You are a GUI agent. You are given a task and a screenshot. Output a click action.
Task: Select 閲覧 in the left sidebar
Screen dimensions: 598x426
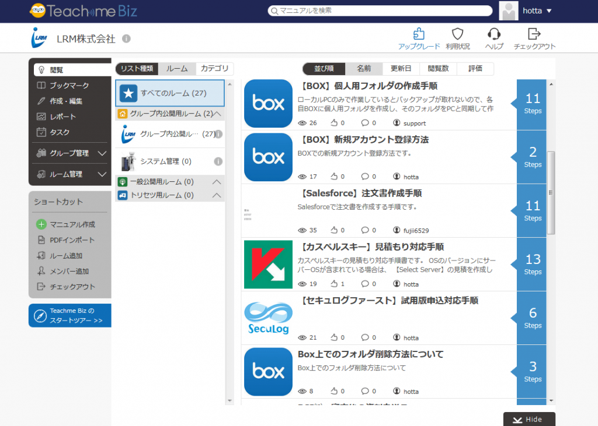(72, 70)
